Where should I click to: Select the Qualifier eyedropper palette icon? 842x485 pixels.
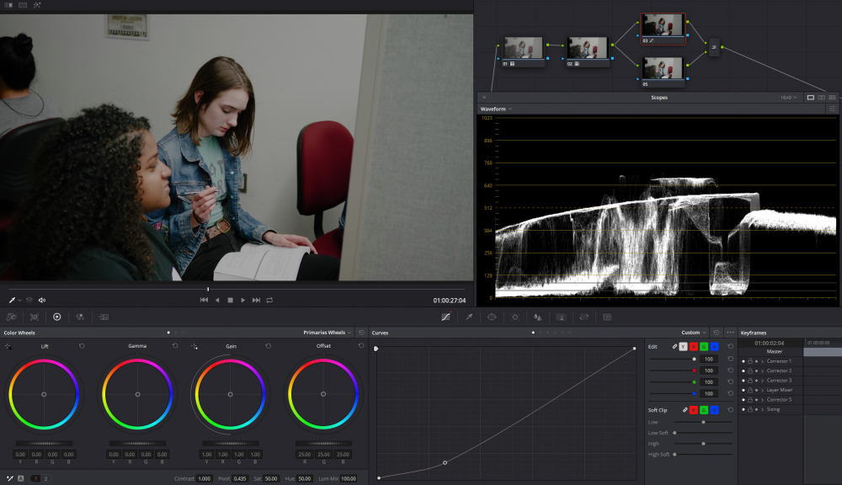tap(469, 317)
